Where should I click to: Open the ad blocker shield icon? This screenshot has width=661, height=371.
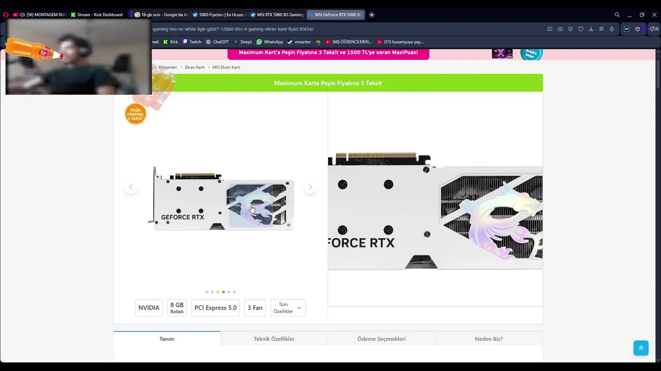tap(570, 29)
